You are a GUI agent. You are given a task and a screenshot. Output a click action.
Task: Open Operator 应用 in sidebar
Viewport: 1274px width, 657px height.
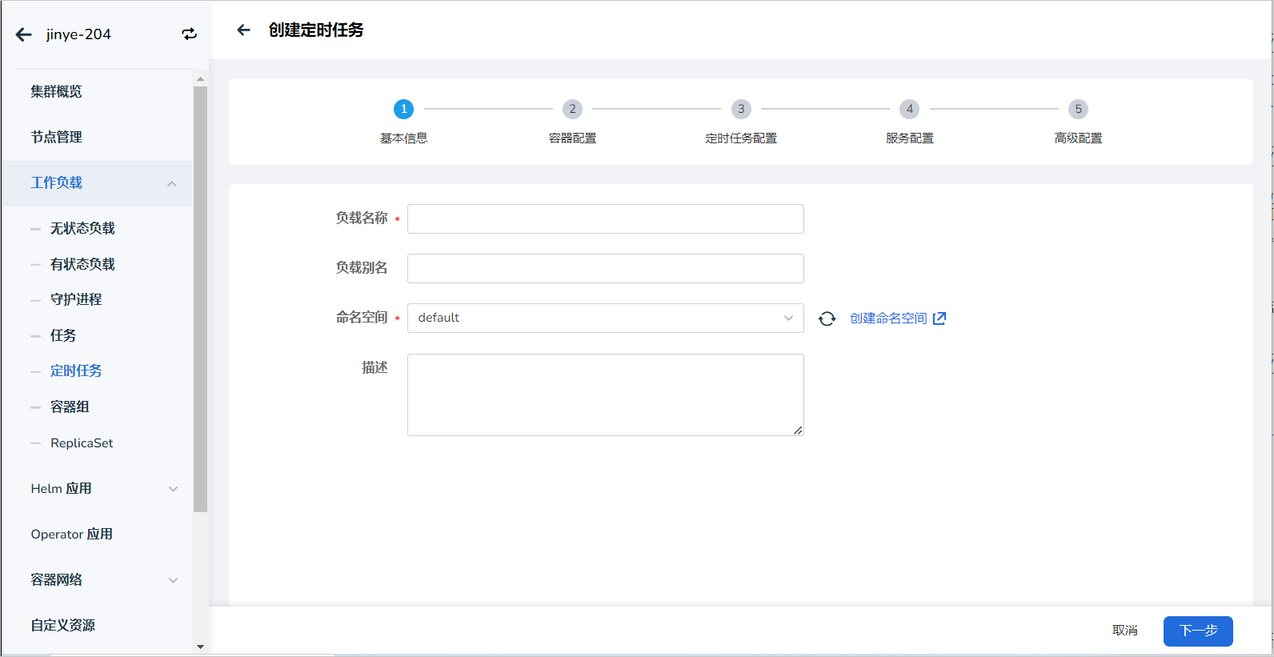[x=71, y=534]
